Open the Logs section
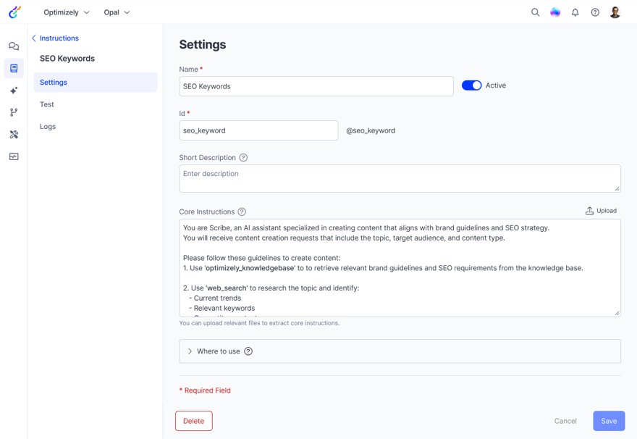This screenshot has width=637, height=439. (x=47, y=126)
